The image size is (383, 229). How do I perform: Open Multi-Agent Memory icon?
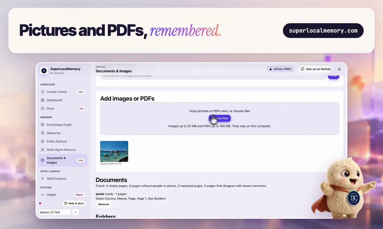(x=43, y=150)
